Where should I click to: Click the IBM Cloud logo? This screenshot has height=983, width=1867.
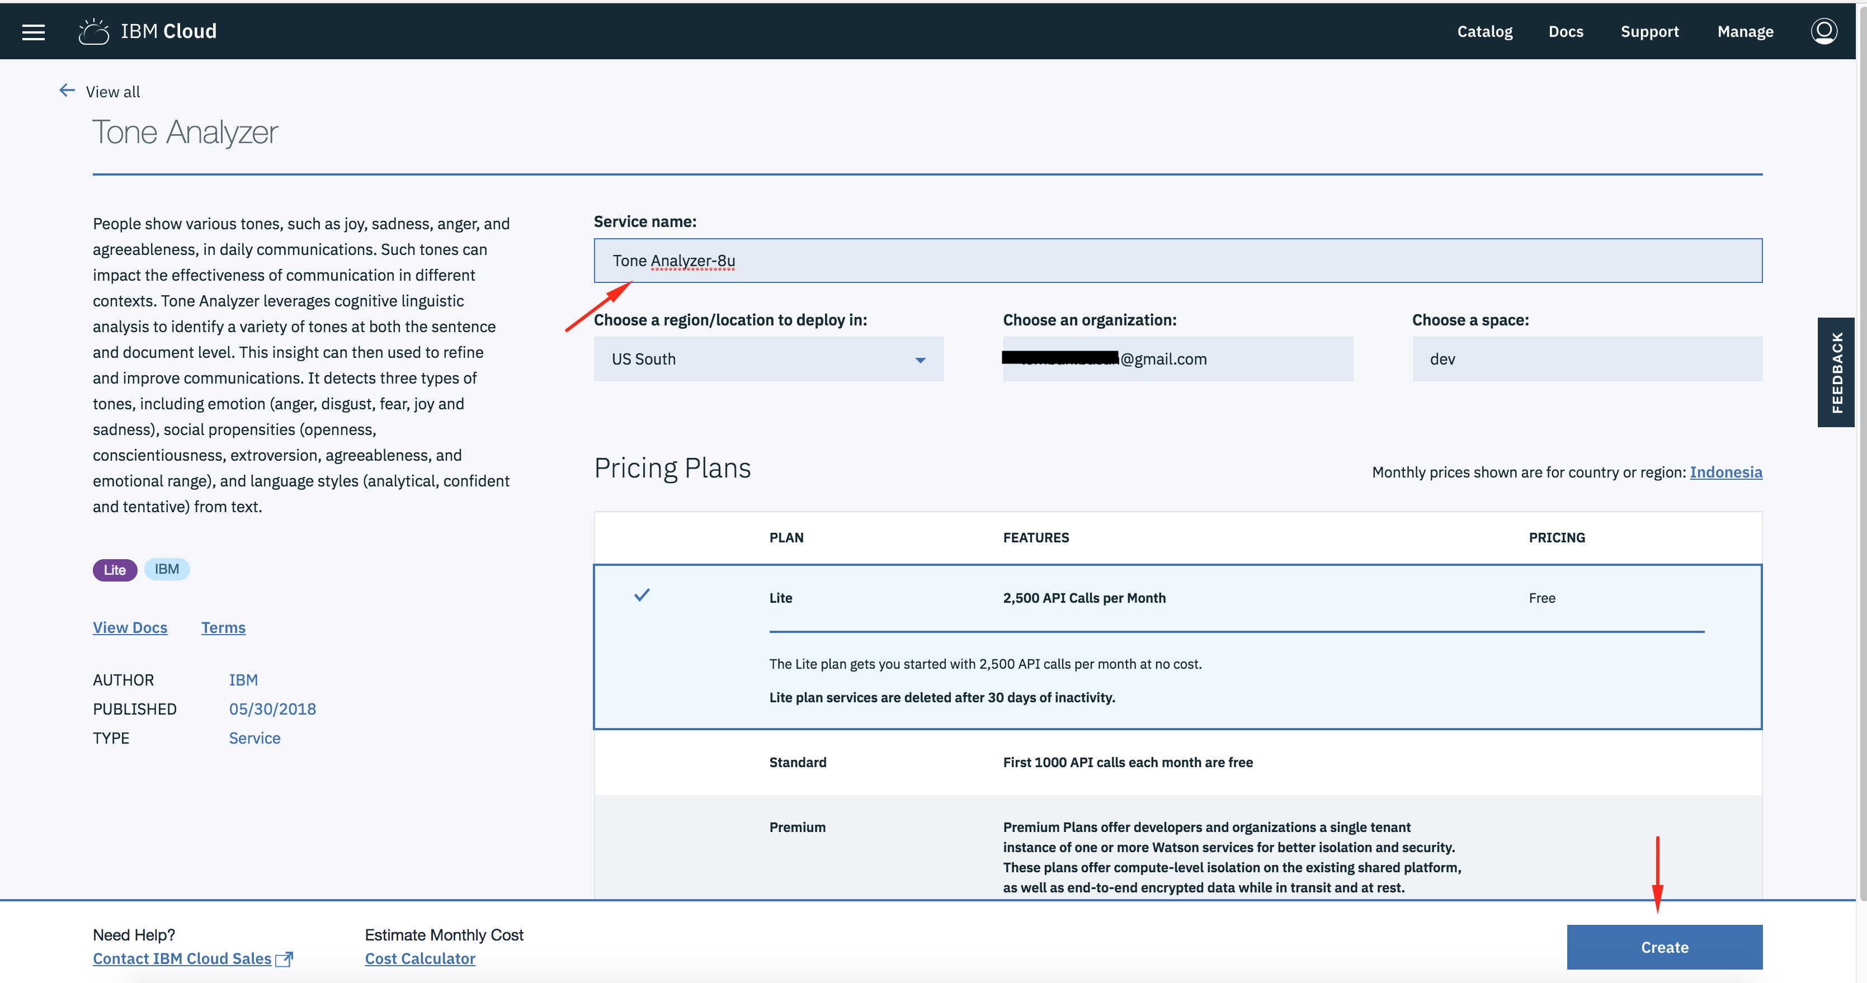148,31
